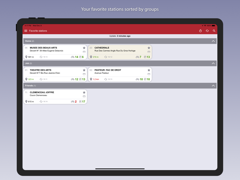The width and height of the screenshot is (240, 180).
Task: Click bike icon on Theatre Des Arts
Action: click(73, 79)
